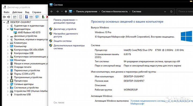Click the Windows 10 Pro edition text
Viewport: 193px width, 106px height.
(x=103, y=32)
